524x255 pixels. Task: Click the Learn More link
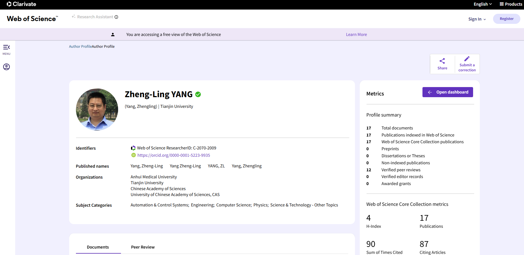pos(356,34)
